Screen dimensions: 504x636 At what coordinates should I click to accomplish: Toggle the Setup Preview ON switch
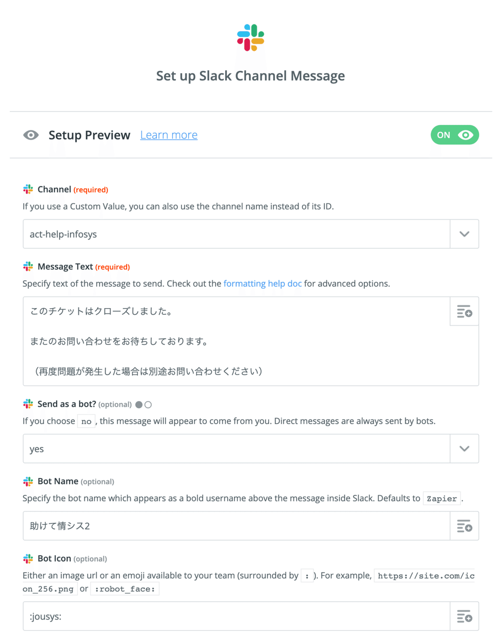(x=454, y=135)
